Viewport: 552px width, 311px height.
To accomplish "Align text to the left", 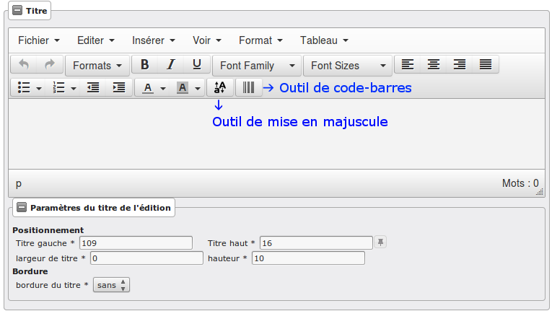I will pos(408,65).
